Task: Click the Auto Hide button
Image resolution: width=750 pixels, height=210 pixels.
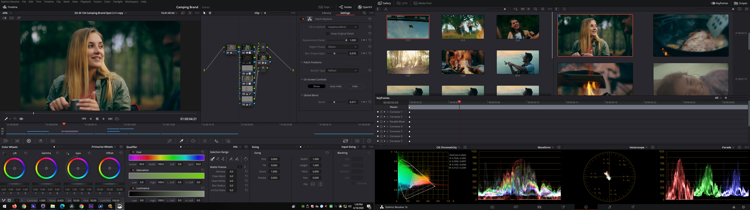Action: point(335,86)
